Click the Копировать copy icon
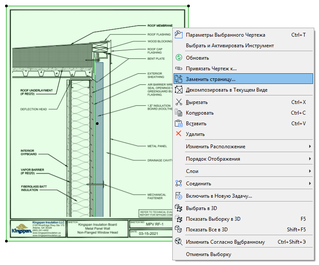 coord(179,113)
